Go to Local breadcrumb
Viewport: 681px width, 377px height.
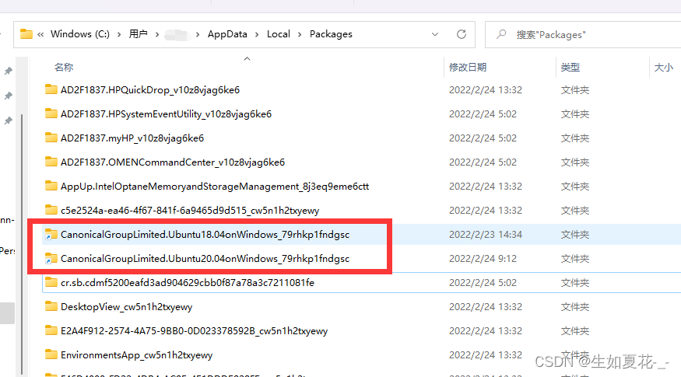pyautogui.click(x=279, y=34)
